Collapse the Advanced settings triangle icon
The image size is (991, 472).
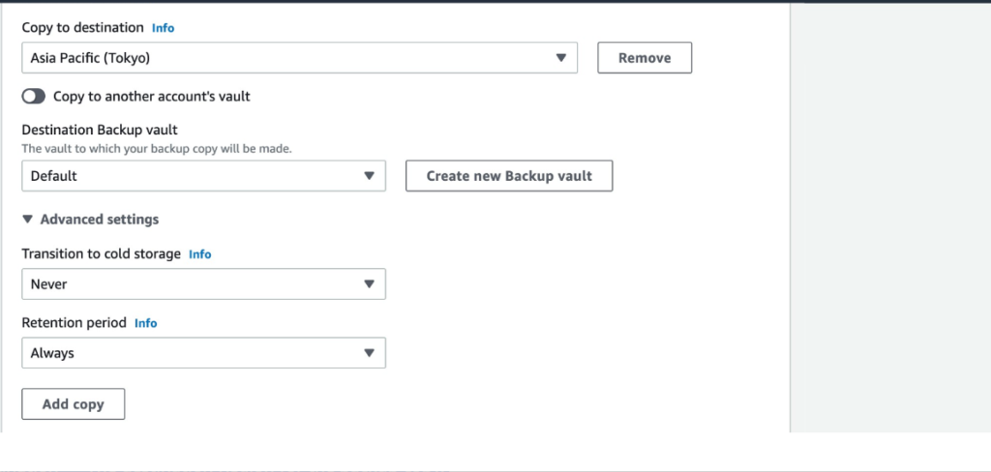(27, 220)
